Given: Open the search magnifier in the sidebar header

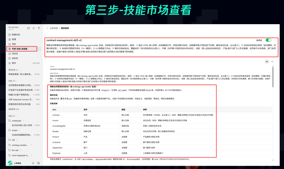Looking at the screenshot, I should (x=34, y=28).
